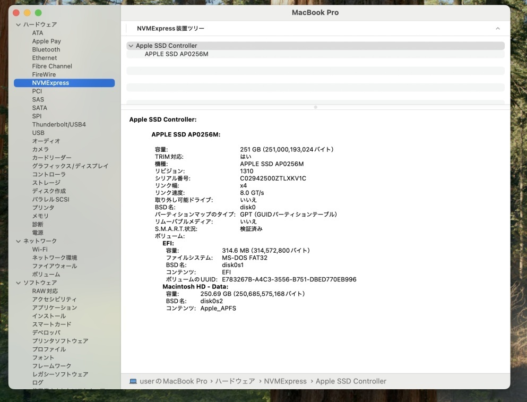Select インストール in the sidebar
Image resolution: width=527 pixels, height=402 pixels.
[x=49, y=316]
